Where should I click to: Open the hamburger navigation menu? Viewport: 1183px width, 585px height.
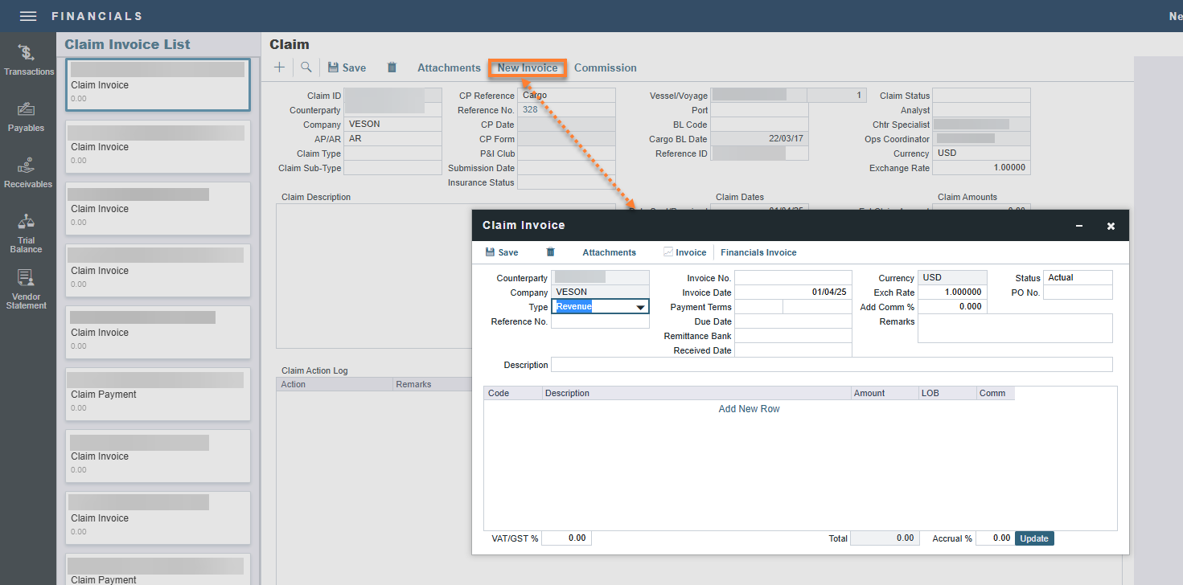(x=28, y=16)
